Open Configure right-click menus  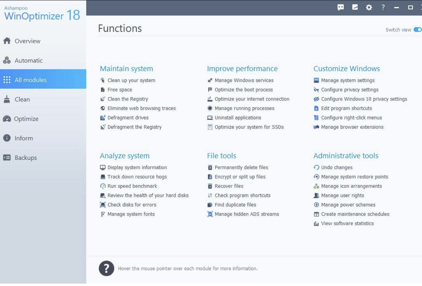point(351,118)
